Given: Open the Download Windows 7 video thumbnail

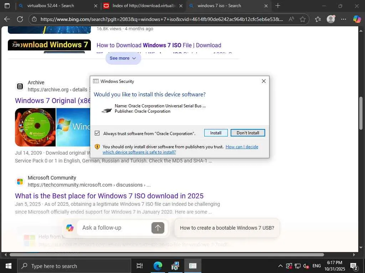Looking at the screenshot, I should pyautogui.click(x=49, y=46).
